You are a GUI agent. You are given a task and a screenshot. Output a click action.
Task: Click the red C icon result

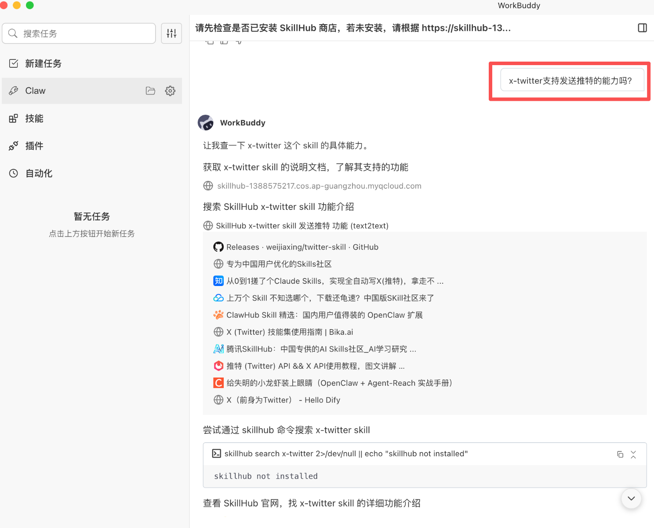tap(218, 383)
